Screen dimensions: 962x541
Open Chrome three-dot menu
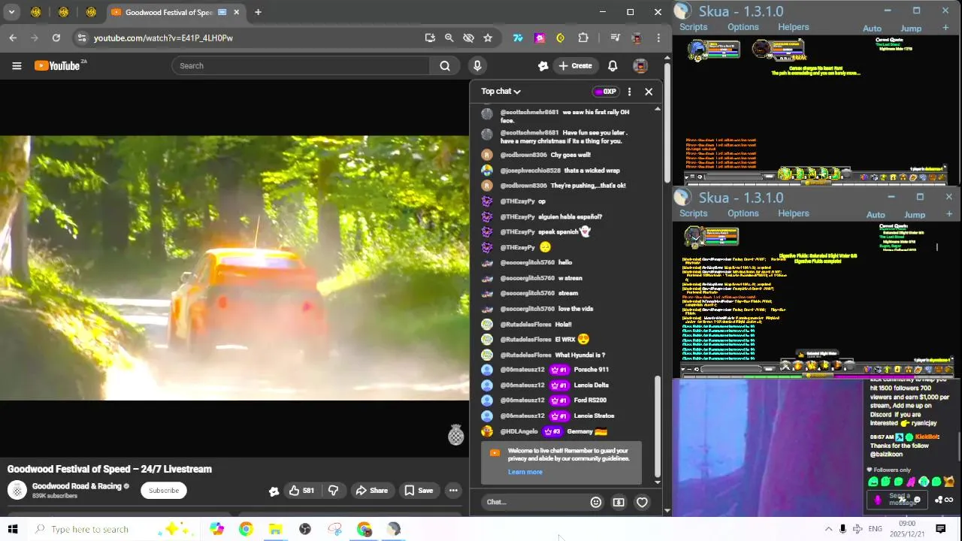[658, 38]
